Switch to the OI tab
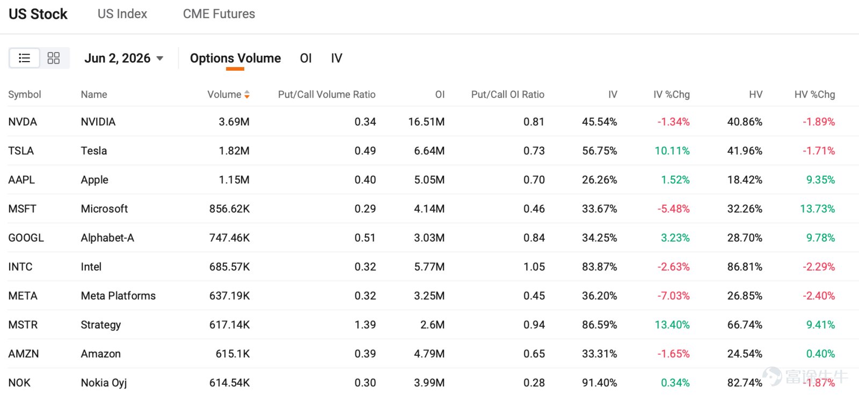Image resolution: width=859 pixels, height=396 pixels. (x=306, y=58)
